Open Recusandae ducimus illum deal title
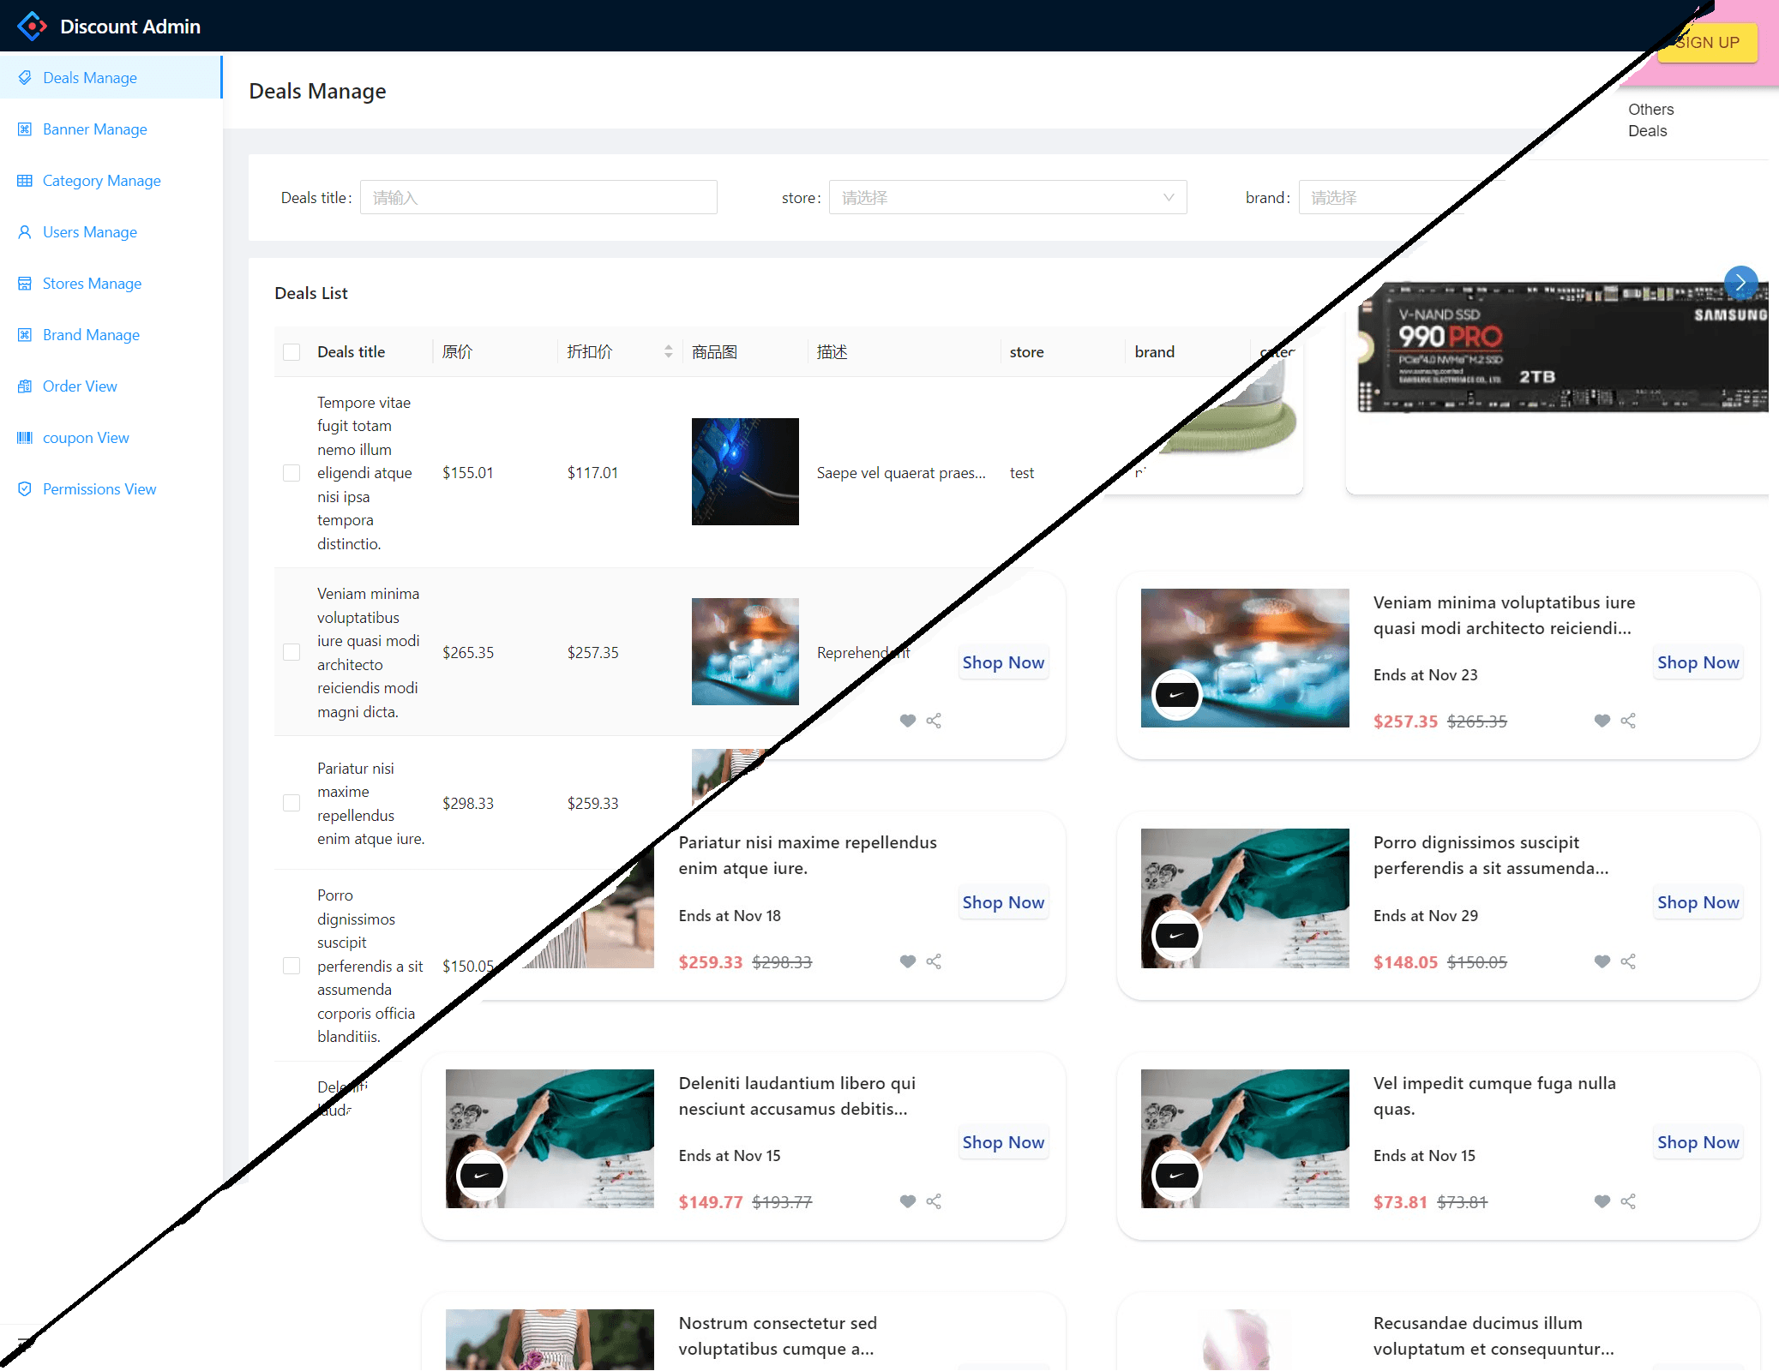 tap(1494, 1336)
